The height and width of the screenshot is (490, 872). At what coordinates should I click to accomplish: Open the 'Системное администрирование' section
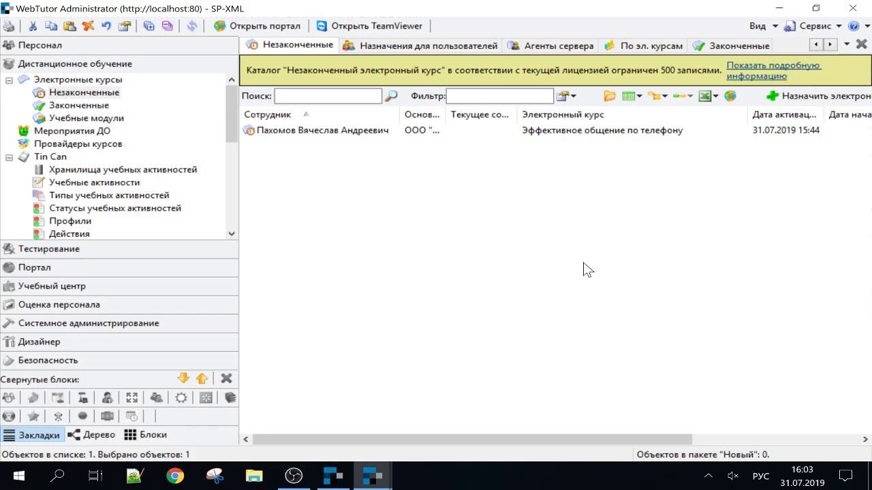(119, 323)
